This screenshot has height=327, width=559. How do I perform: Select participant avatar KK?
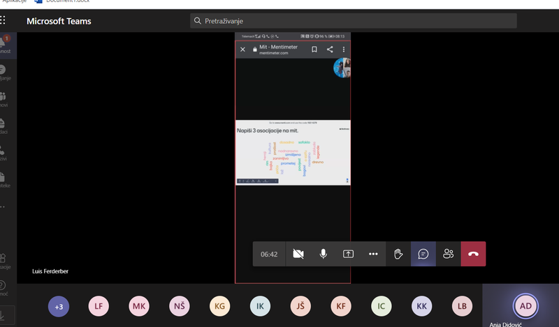click(422, 306)
